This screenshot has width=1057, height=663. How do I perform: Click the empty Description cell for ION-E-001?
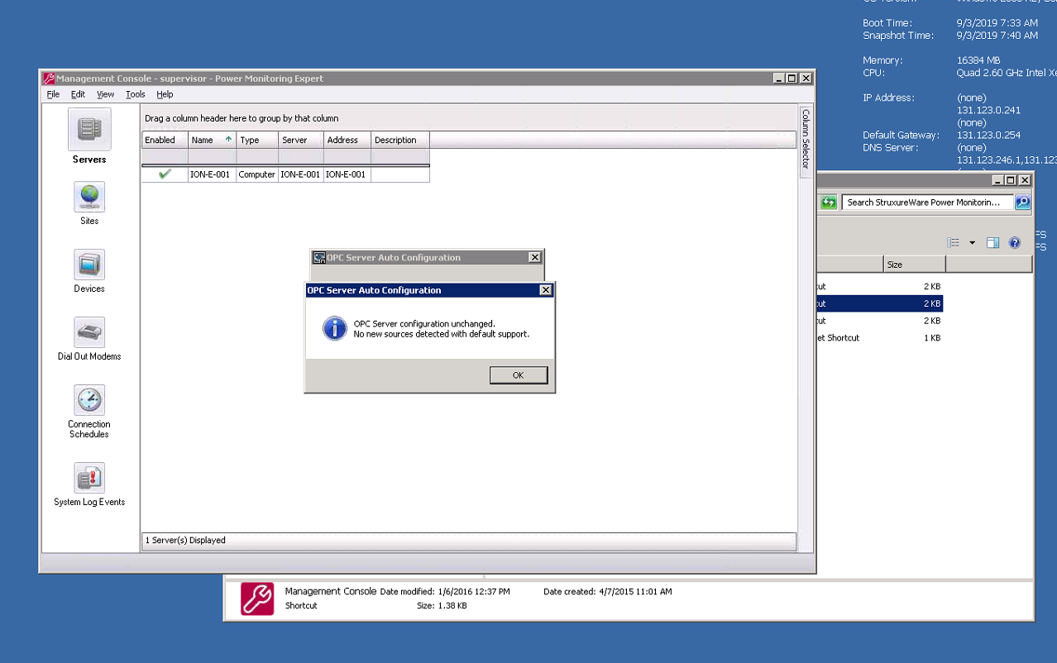tap(400, 174)
